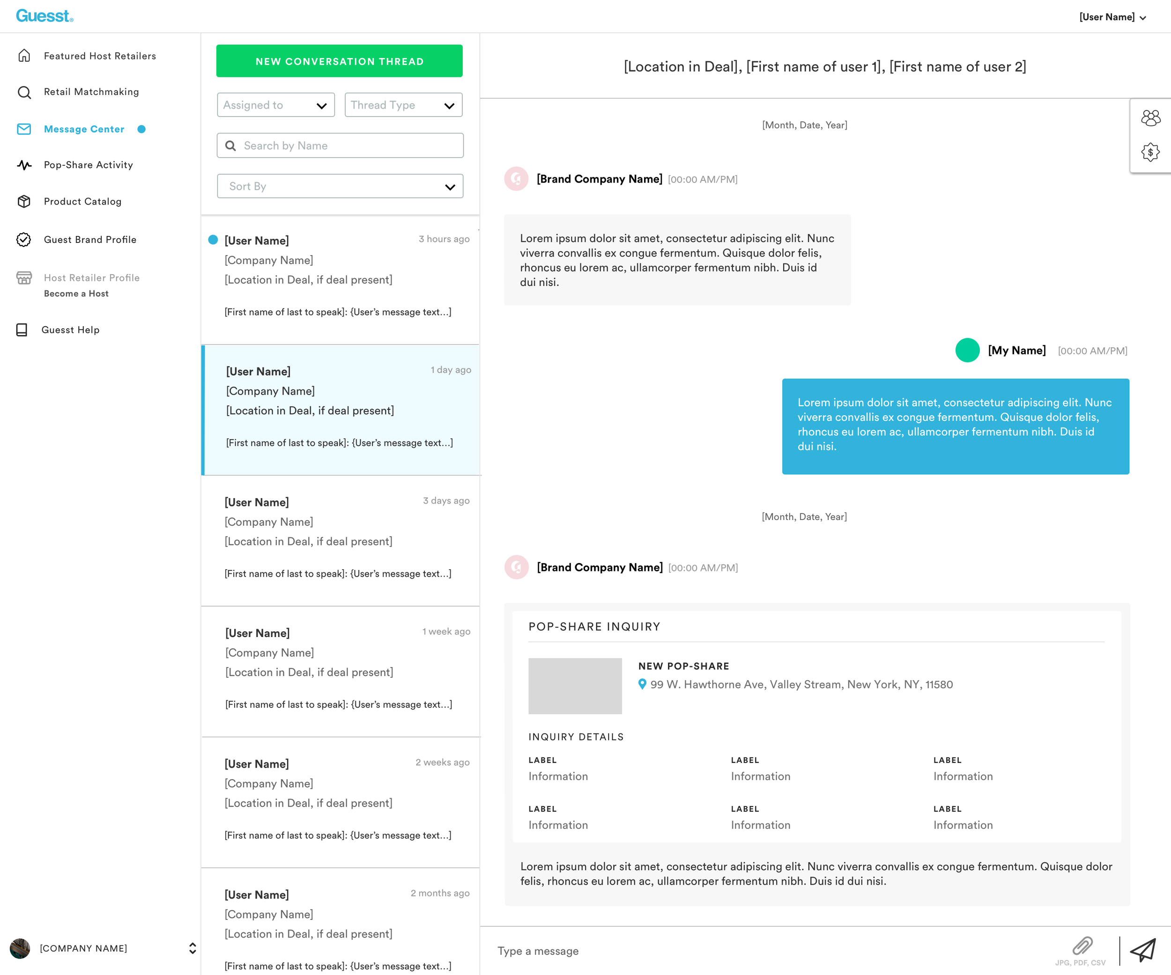The width and height of the screenshot is (1171, 975).
Task: Send message with paper plane icon
Action: coord(1143,950)
